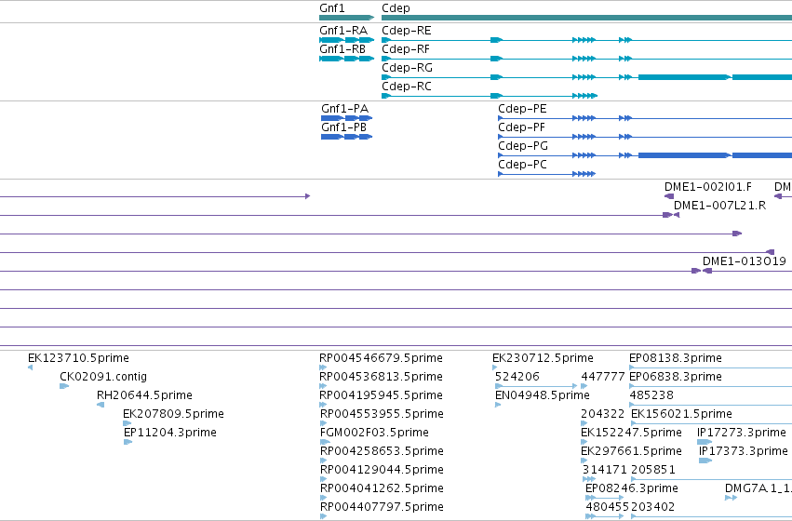Click the RP004553955.5prime label
Viewport: 792px width, 521px height.
(382, 414)
